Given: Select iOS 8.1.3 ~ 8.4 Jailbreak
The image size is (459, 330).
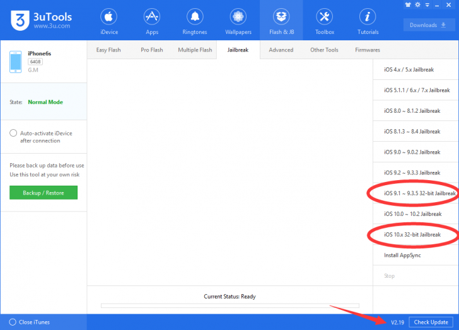Looking at the screenshot, I should pyautogui.click(x=415, y=132).
